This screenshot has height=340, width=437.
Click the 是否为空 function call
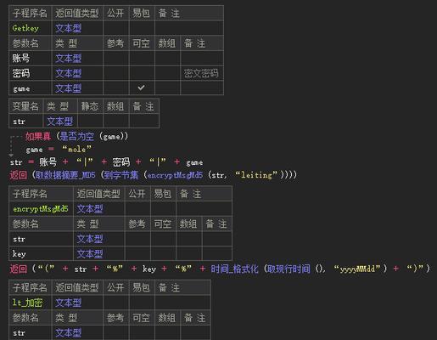click(x=76, y=137)
